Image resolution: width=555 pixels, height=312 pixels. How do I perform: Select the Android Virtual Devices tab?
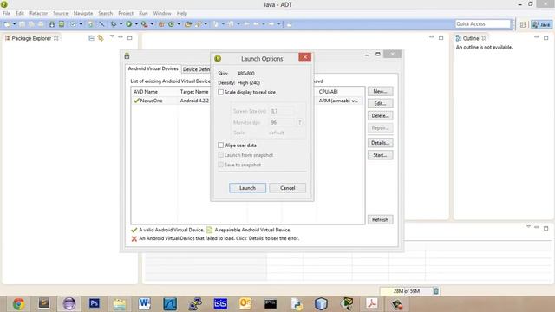153,68
